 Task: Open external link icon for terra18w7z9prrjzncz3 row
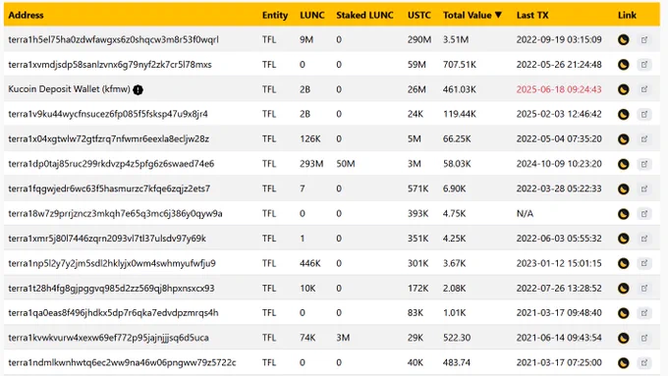644,214
